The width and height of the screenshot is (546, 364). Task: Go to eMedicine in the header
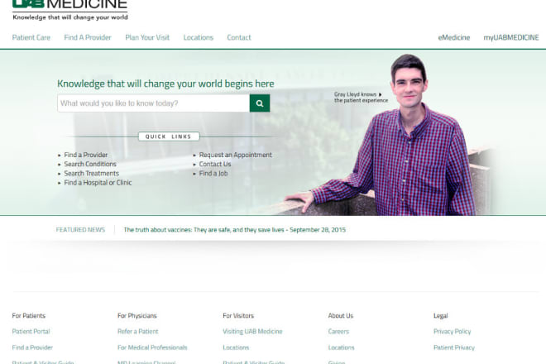pos(453,37)
